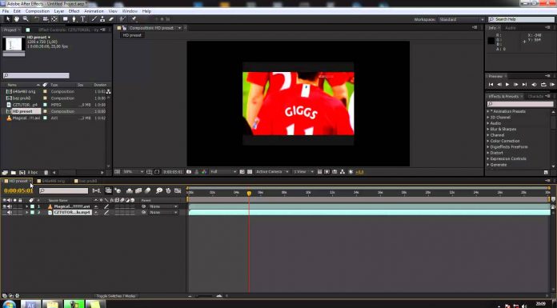This screenshot has height=308, width=557.
Task: Enable Motion Blur for the composition
Action: [148, 190]
